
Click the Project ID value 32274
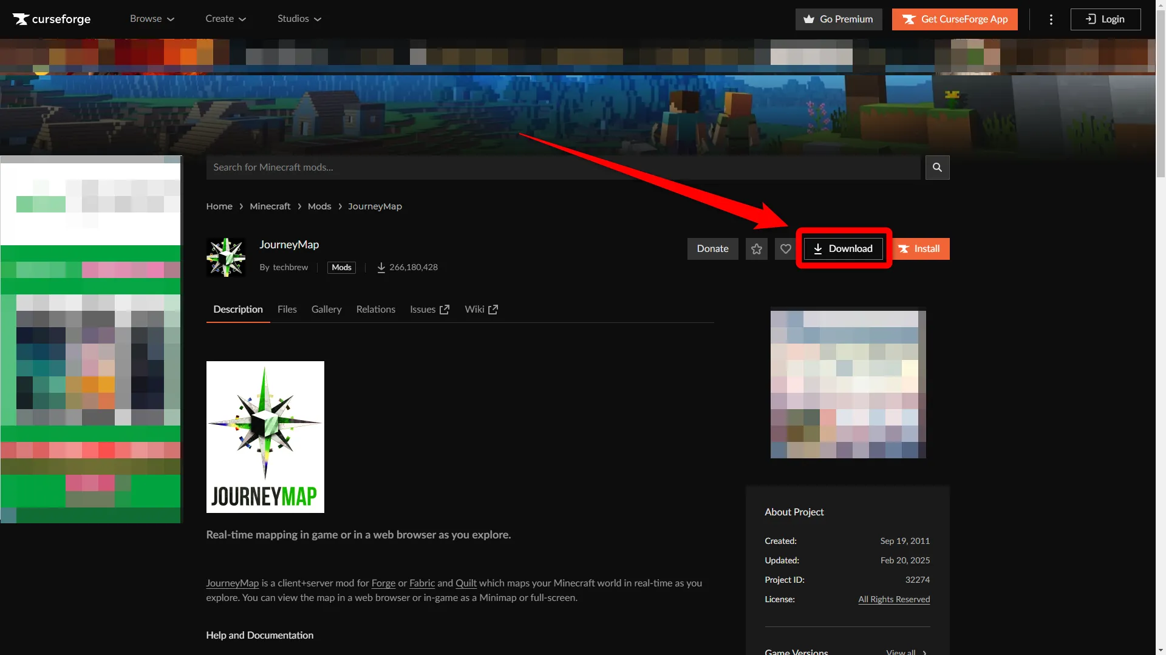pos(917,580)
